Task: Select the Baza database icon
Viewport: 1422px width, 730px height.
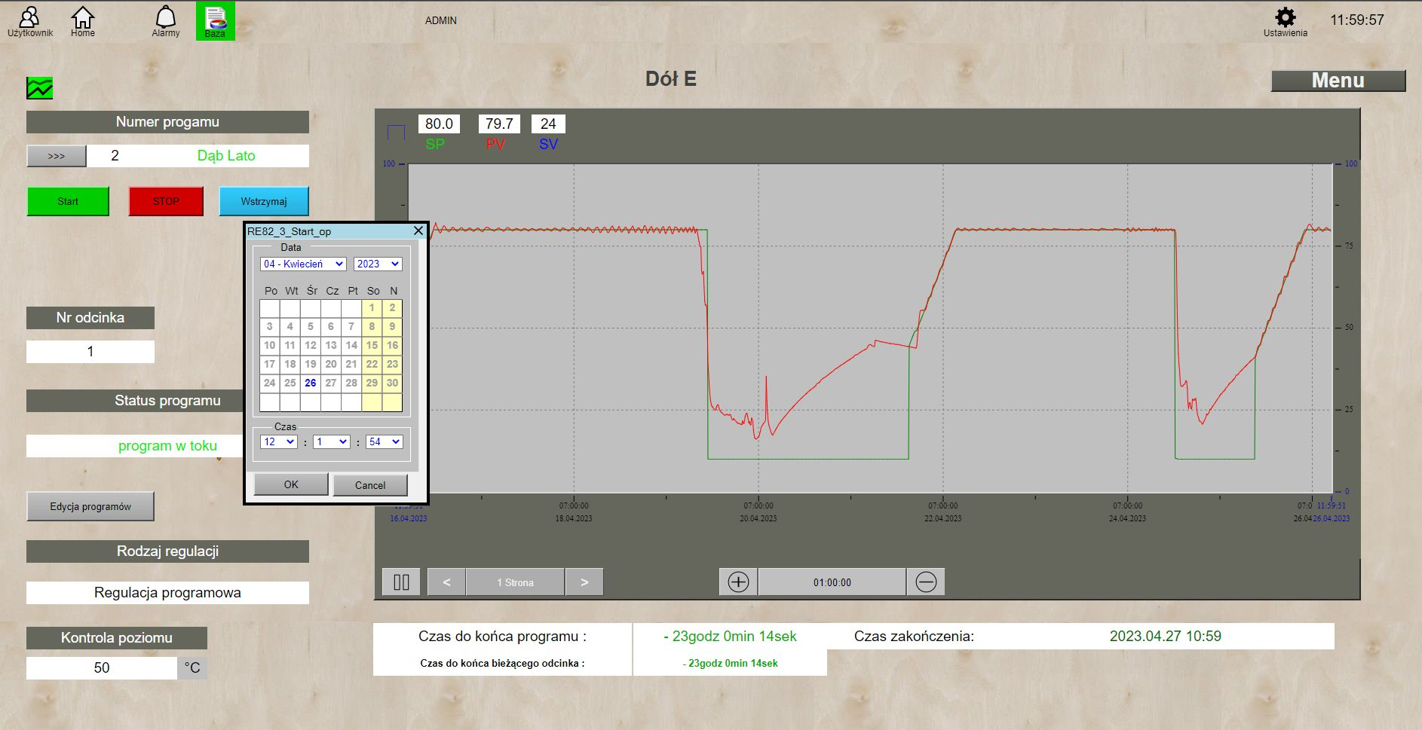Action: coord(215,19)
